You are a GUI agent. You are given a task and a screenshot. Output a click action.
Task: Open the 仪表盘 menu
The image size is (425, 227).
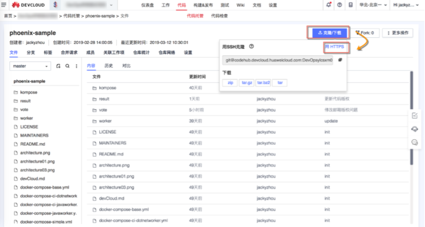tap(147, 5)
